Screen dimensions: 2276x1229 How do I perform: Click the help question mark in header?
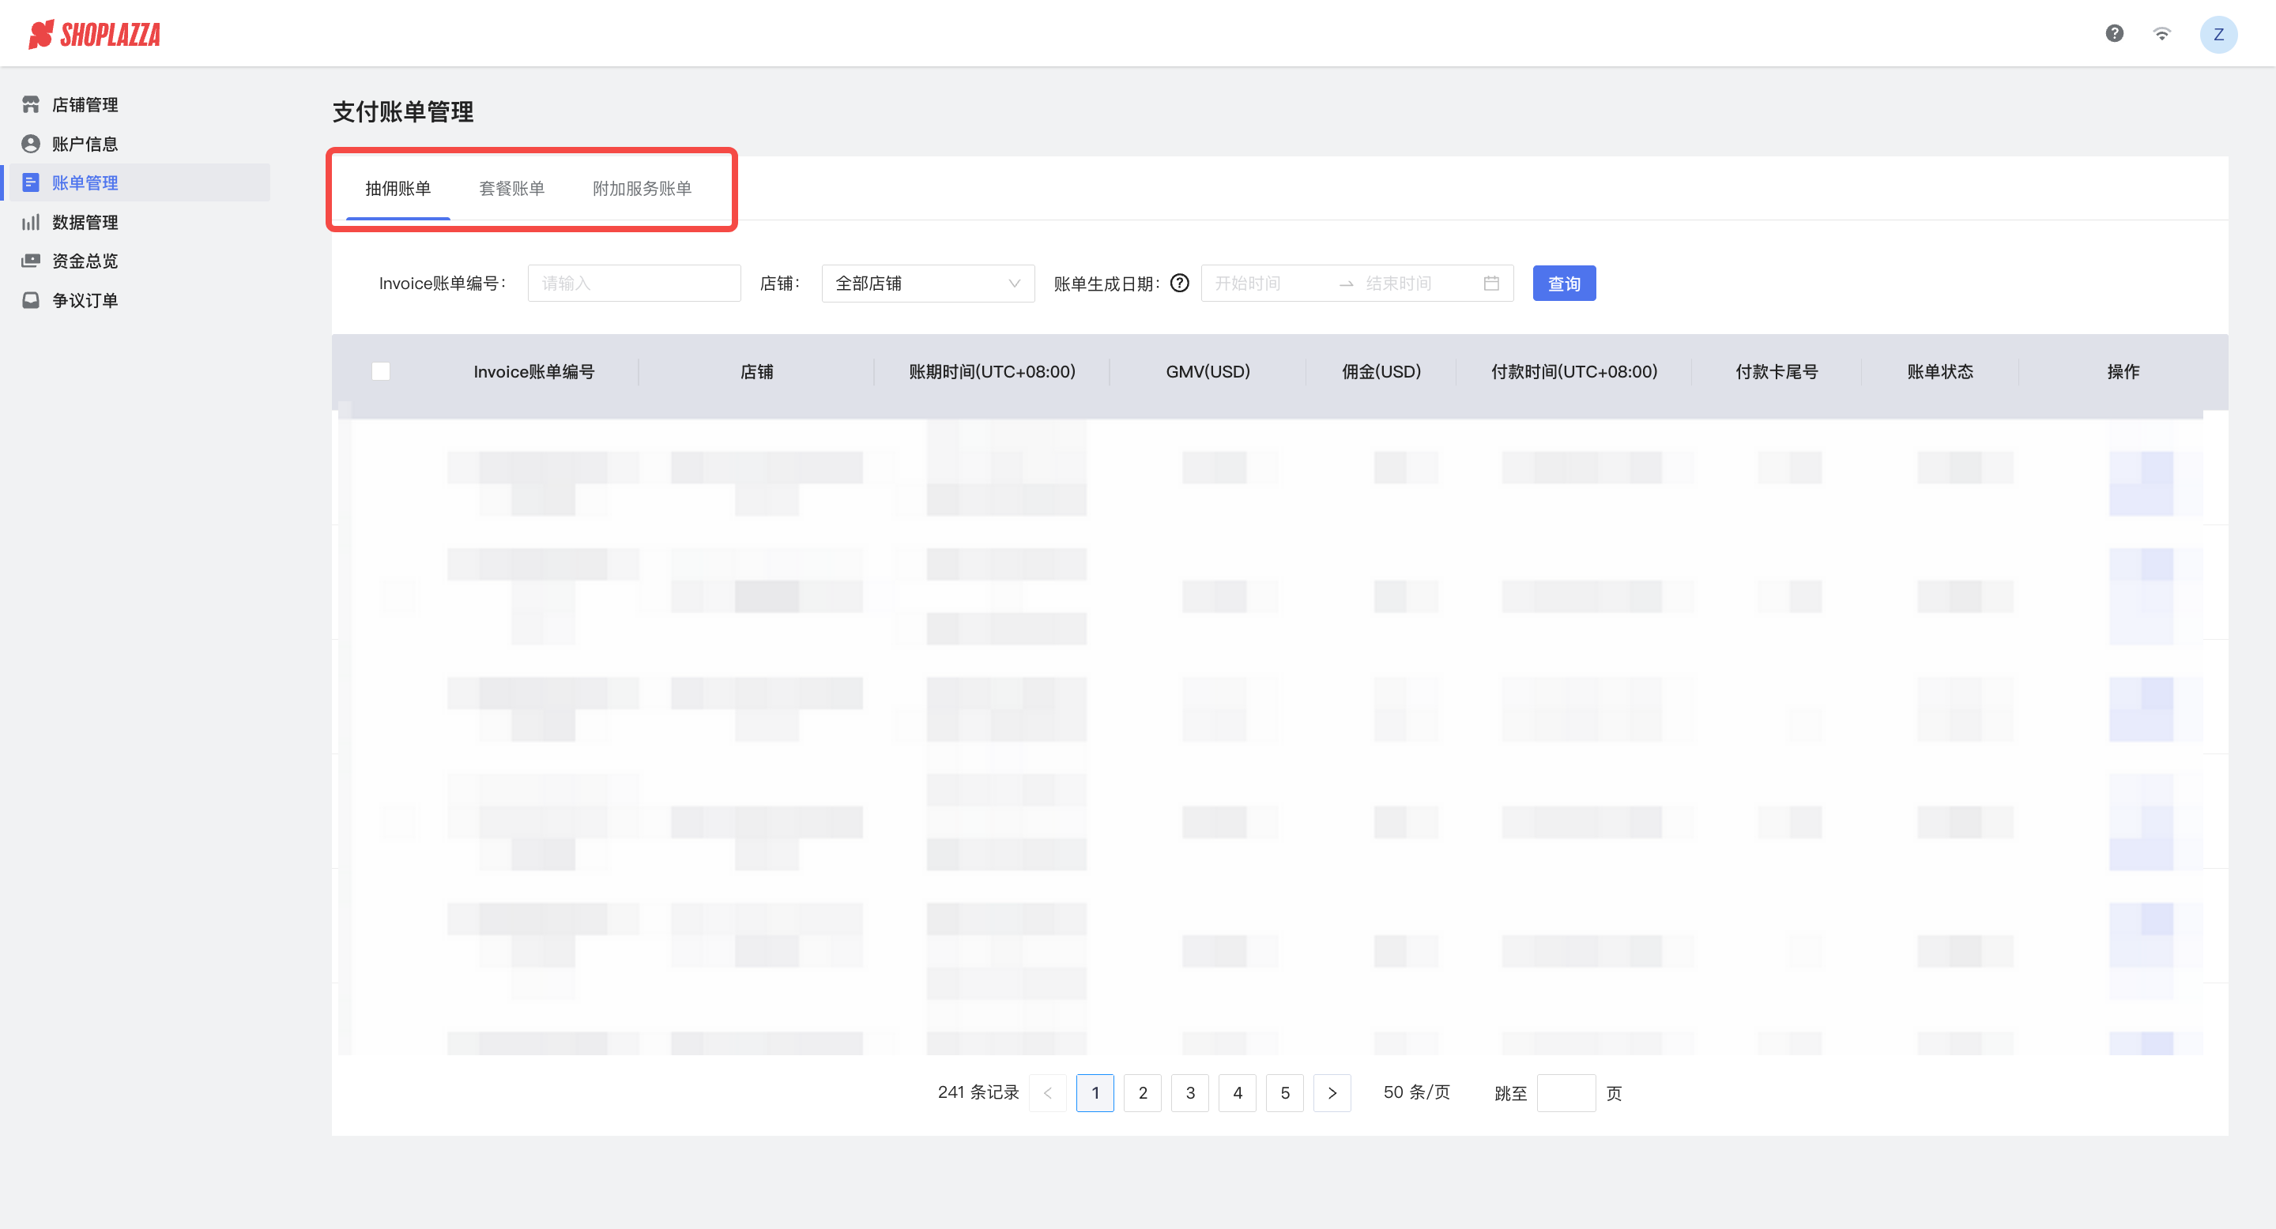[2114, 33]
